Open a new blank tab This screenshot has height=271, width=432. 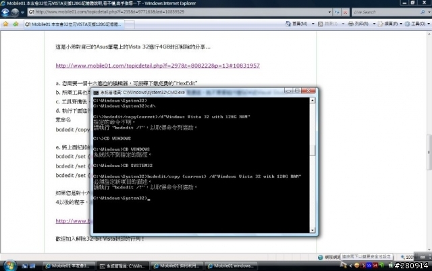click(129, 24)
